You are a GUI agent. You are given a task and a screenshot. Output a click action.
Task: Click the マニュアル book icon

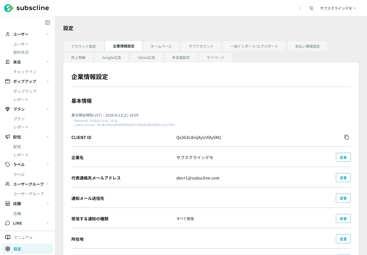[x=8, y=237]
